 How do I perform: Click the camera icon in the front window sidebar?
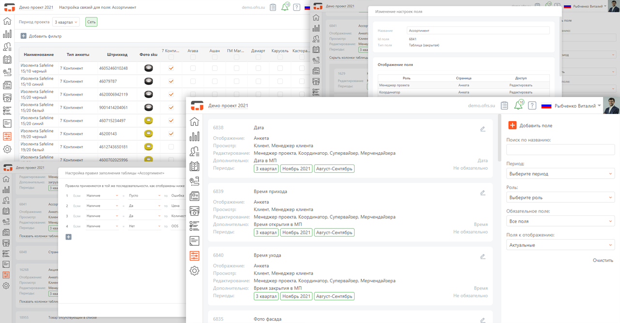point(194,211)
